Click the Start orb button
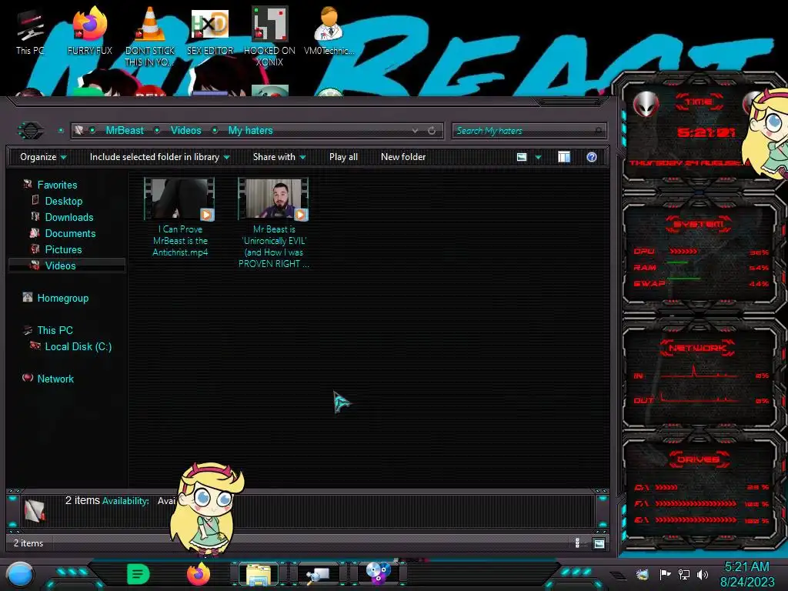The height and width of the screenshot is (591, 788). [20, 574]
